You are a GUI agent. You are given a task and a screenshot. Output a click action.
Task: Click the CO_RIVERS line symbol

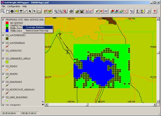(x=7, y=77)
